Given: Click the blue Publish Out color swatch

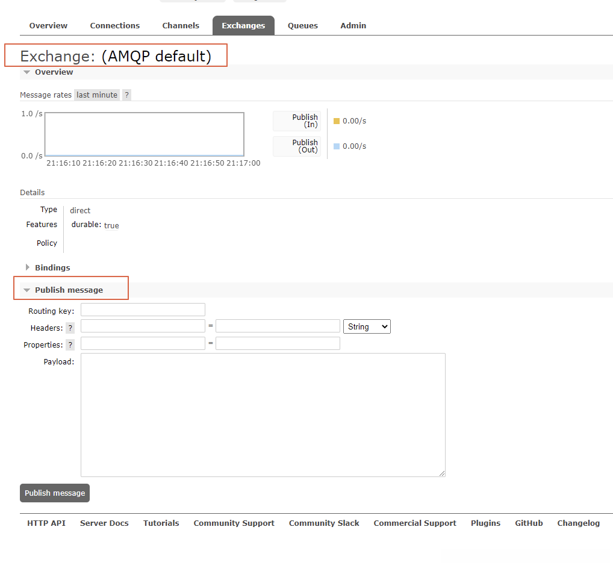Looking at the screenshot, I should point(336,146).
